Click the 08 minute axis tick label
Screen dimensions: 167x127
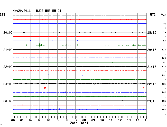[x=84, y=120]
